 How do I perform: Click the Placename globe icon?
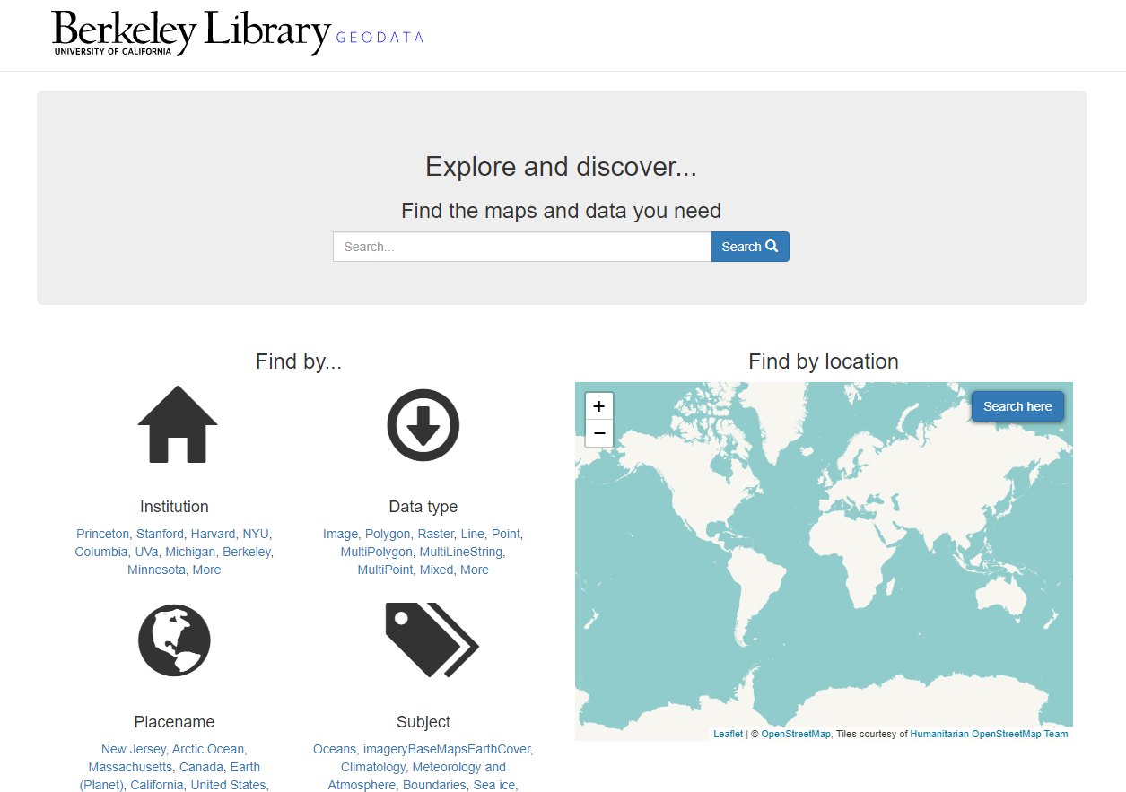tap(174, 640)
